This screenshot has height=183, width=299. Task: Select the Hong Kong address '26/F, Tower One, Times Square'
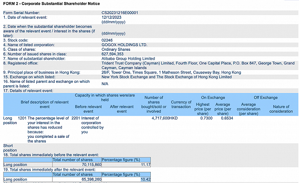click(171, 73)
